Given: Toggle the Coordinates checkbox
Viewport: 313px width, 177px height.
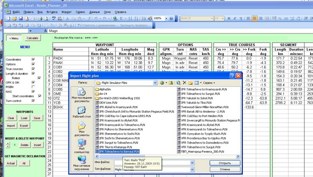Looking at the screenshot, I should [33, 59].
